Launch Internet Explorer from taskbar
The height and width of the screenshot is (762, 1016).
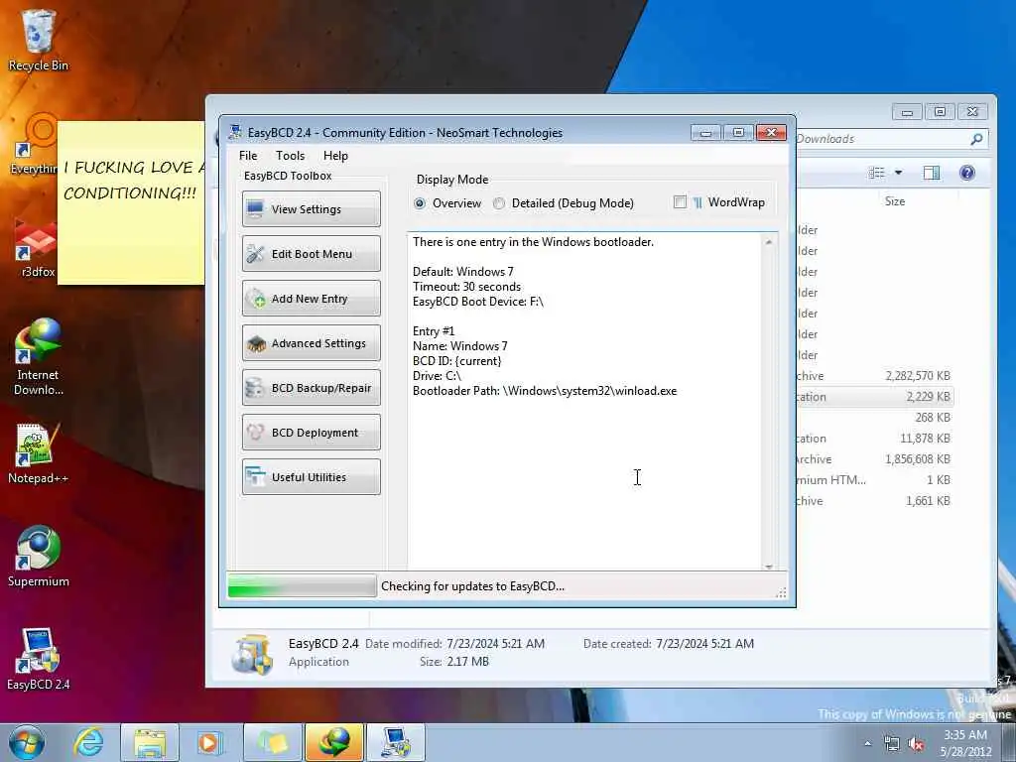(88, 742)
